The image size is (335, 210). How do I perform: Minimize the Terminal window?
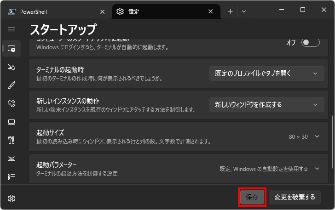coord(282,10)
